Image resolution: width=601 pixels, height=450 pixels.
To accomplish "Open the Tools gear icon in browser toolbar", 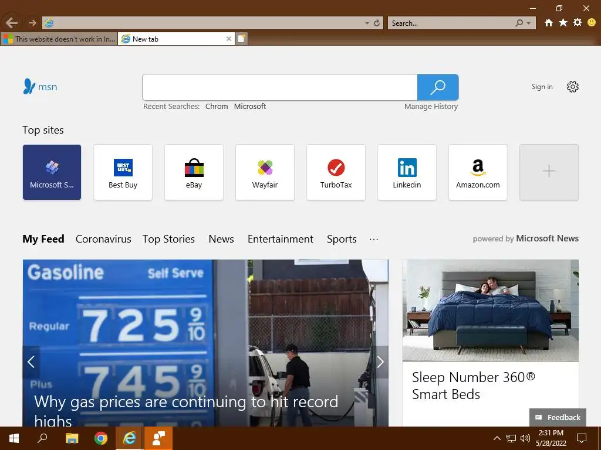I will 578,23.
